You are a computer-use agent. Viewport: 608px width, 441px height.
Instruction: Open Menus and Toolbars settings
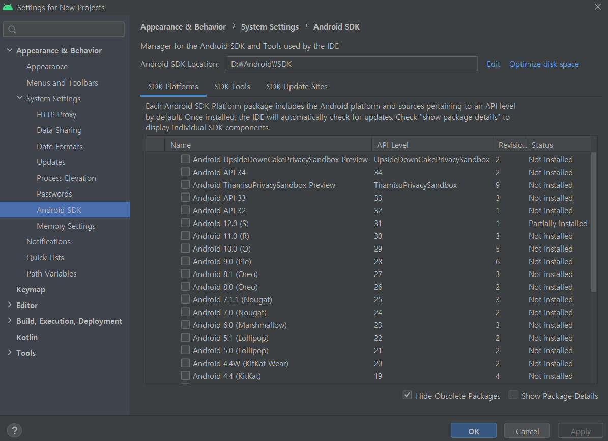pyautogui.click(x=62, y=82)
